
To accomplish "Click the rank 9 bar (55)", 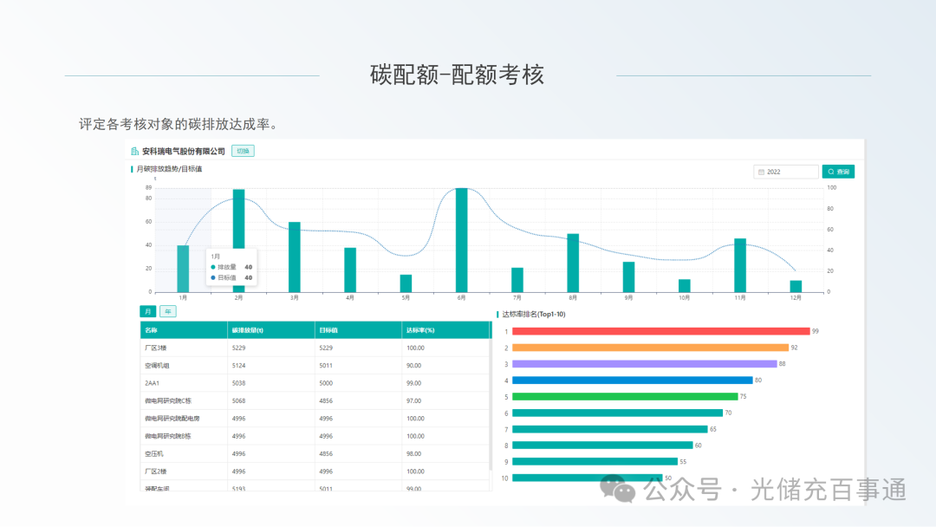I will click(x=595, y=461).
